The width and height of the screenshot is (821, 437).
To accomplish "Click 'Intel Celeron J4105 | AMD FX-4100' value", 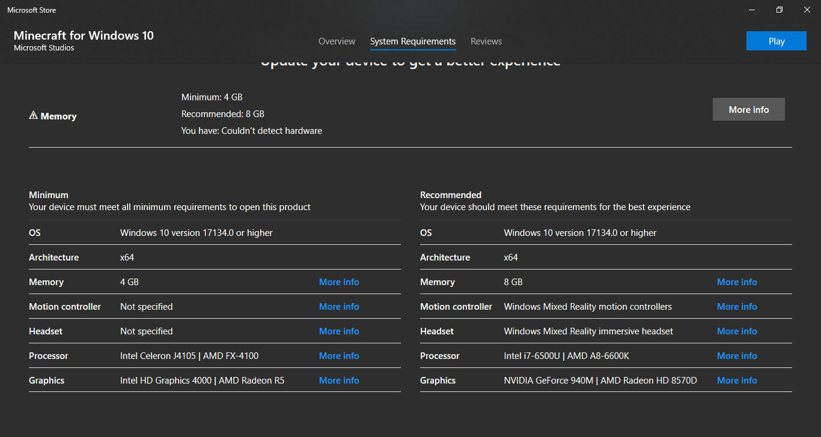I will [189, 356].
